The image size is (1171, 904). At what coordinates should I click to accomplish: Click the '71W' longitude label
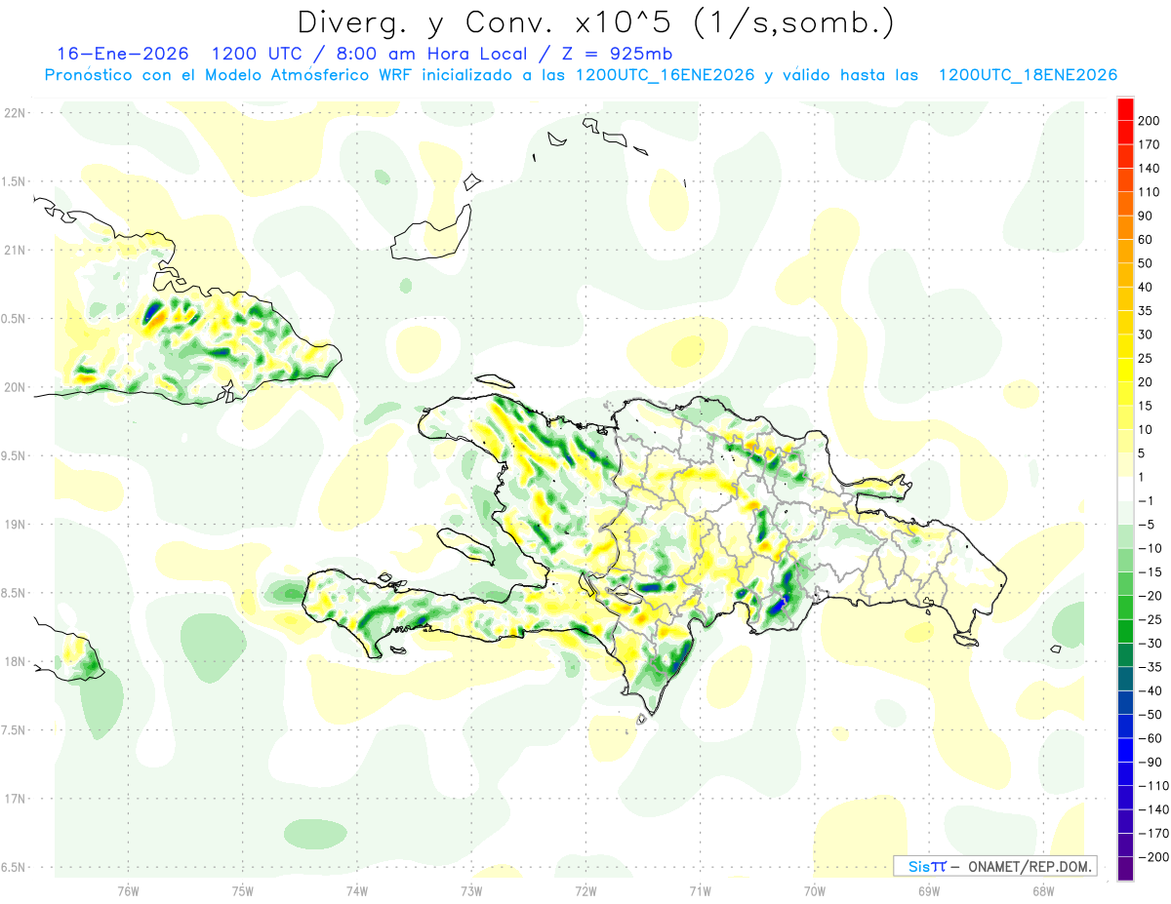[x=700, y=891]
